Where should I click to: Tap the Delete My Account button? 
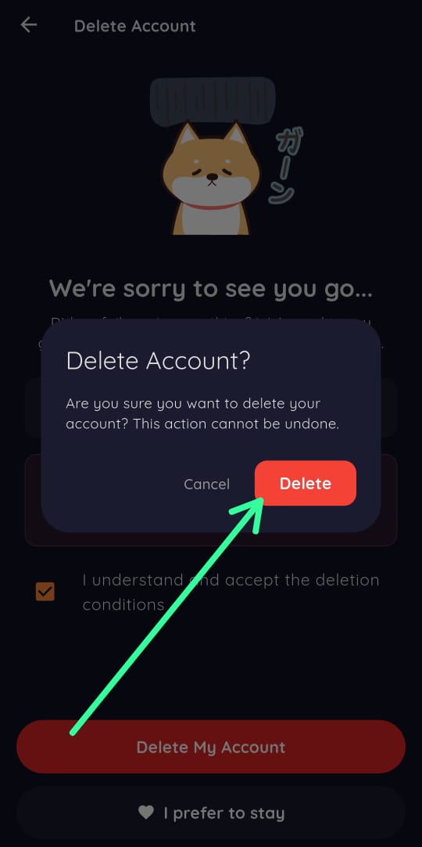coord(211,747)
